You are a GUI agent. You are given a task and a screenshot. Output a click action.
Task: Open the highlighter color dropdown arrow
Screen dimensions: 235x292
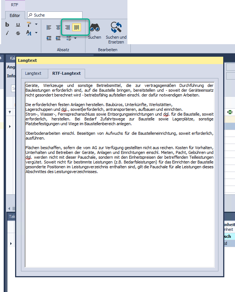point(36,25)
